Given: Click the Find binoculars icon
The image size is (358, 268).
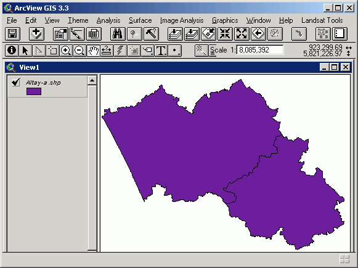Looking at the screenshot, I should click(118, 34).
